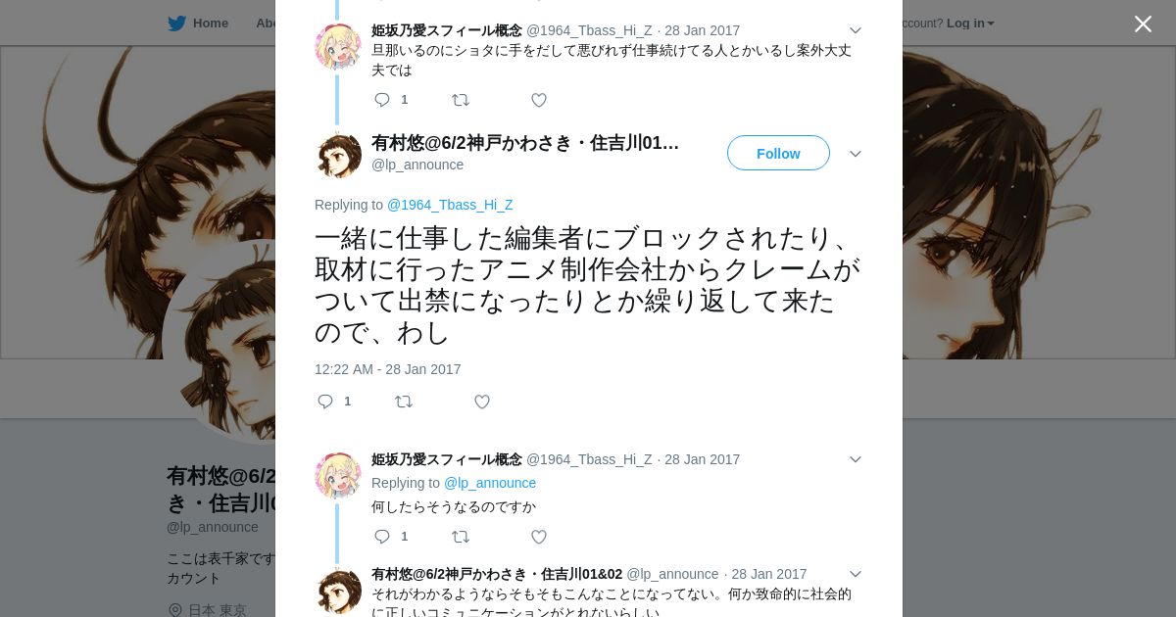Open the chevron menu on the 何したら reply
The image size is (1176, 617).
click(x=856, y=459)
